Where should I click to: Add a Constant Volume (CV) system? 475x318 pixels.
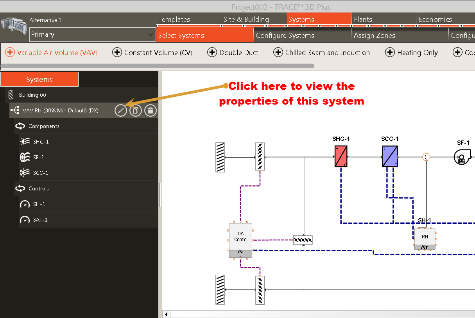pos(152,53)
